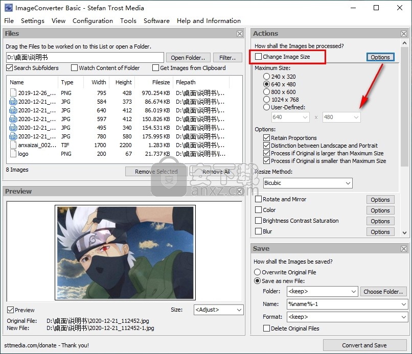Click the Filter button
The image size is (412, 354).
pos(227,58)
